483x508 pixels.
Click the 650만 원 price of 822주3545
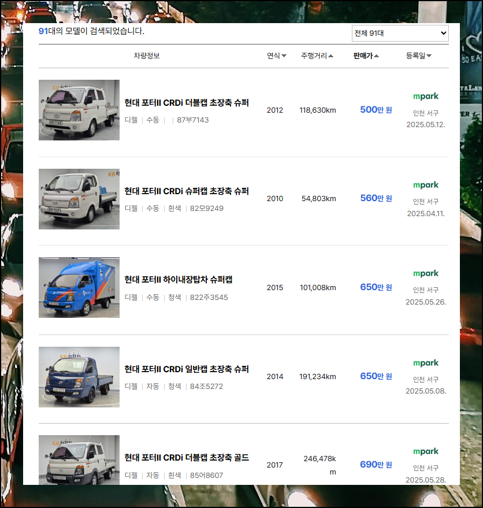click(x=376, y=287)
